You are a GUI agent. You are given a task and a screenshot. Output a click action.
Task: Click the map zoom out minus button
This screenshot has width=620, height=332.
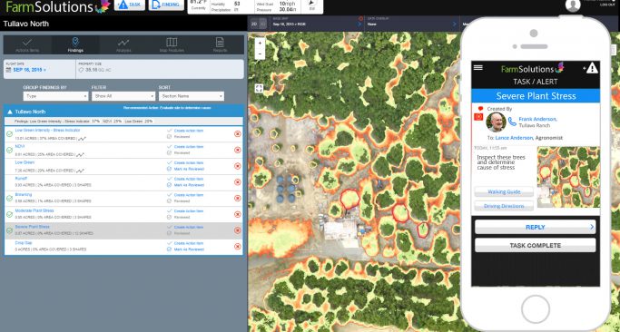260,54
